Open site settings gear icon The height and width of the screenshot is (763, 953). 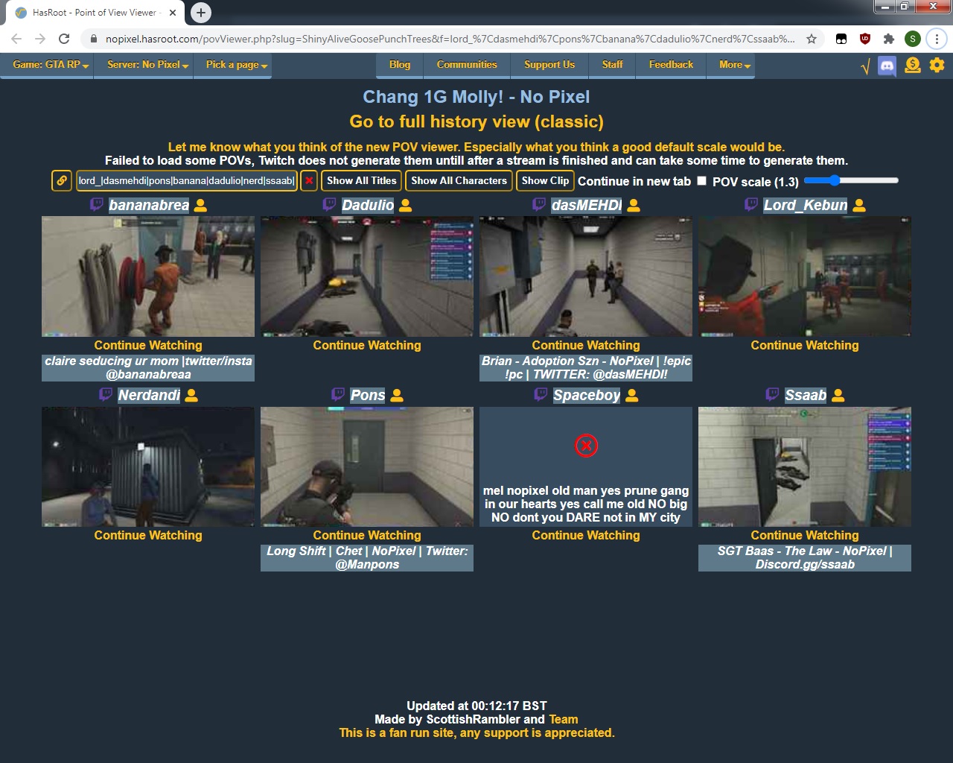[x=937, y=66]
